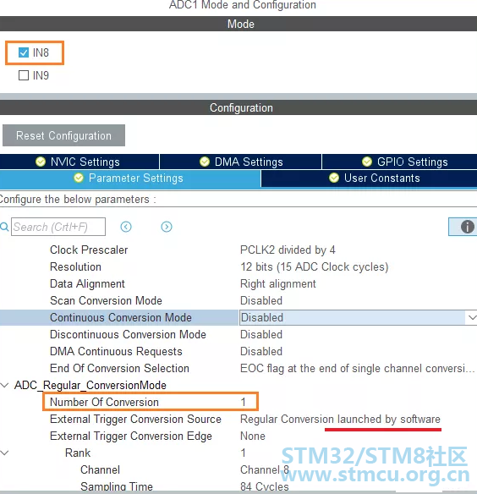Go to next search result arrow
Image resolution: width=477 pixels, height=494 pixels.
click(x=167, y=227)
